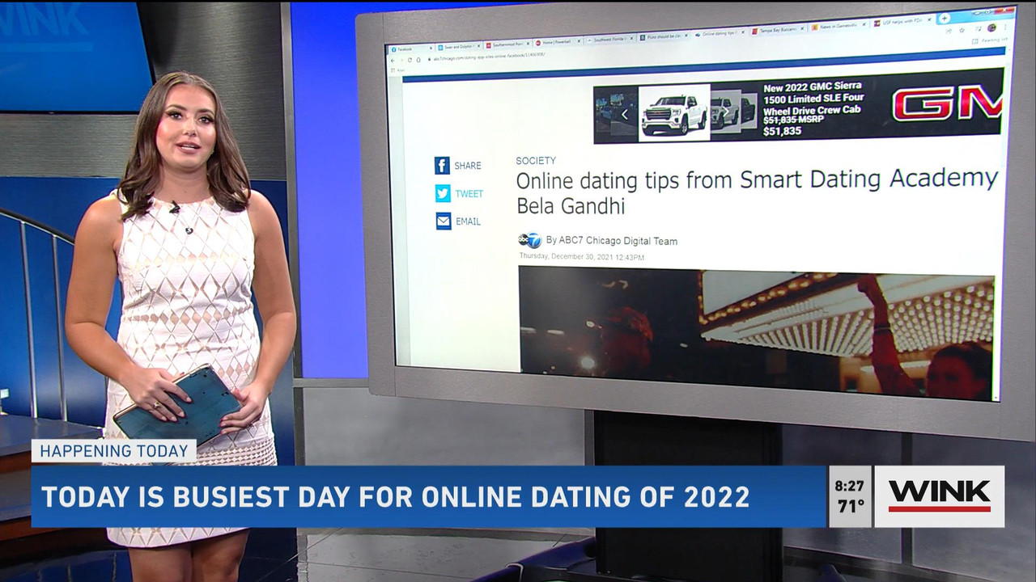
Task: Open the browser profile avatar
Action: coord(991,27)
